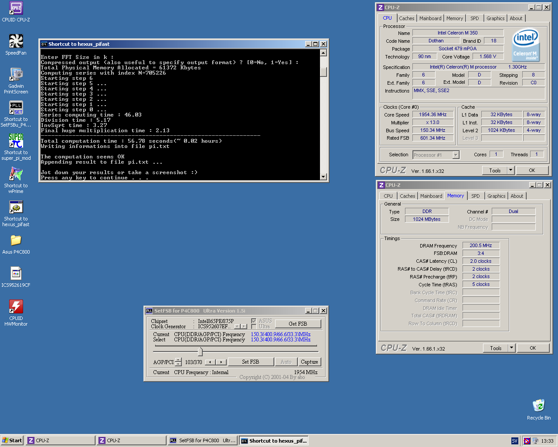Click the Rated FSB value 601.34 MHz
Viewport: 558px width, 447px height.
[x=433, y=138]
